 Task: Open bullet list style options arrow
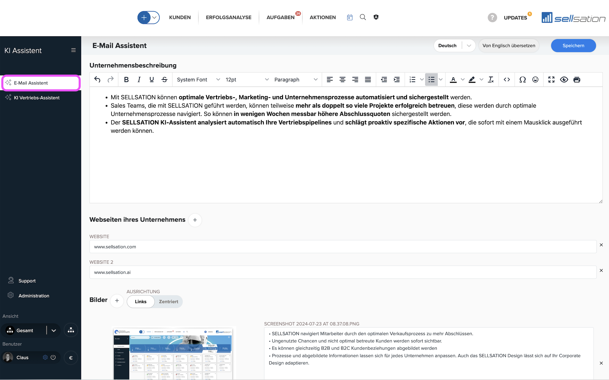pos(441,80)
